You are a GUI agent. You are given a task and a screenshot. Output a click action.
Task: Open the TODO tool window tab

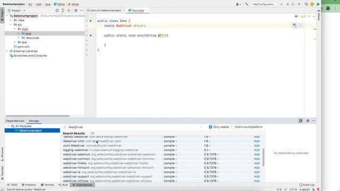tap(12, 185)
